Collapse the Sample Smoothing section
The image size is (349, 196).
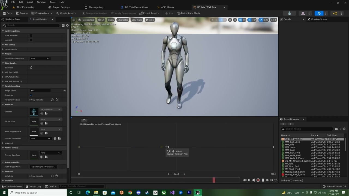coord(3,86)
